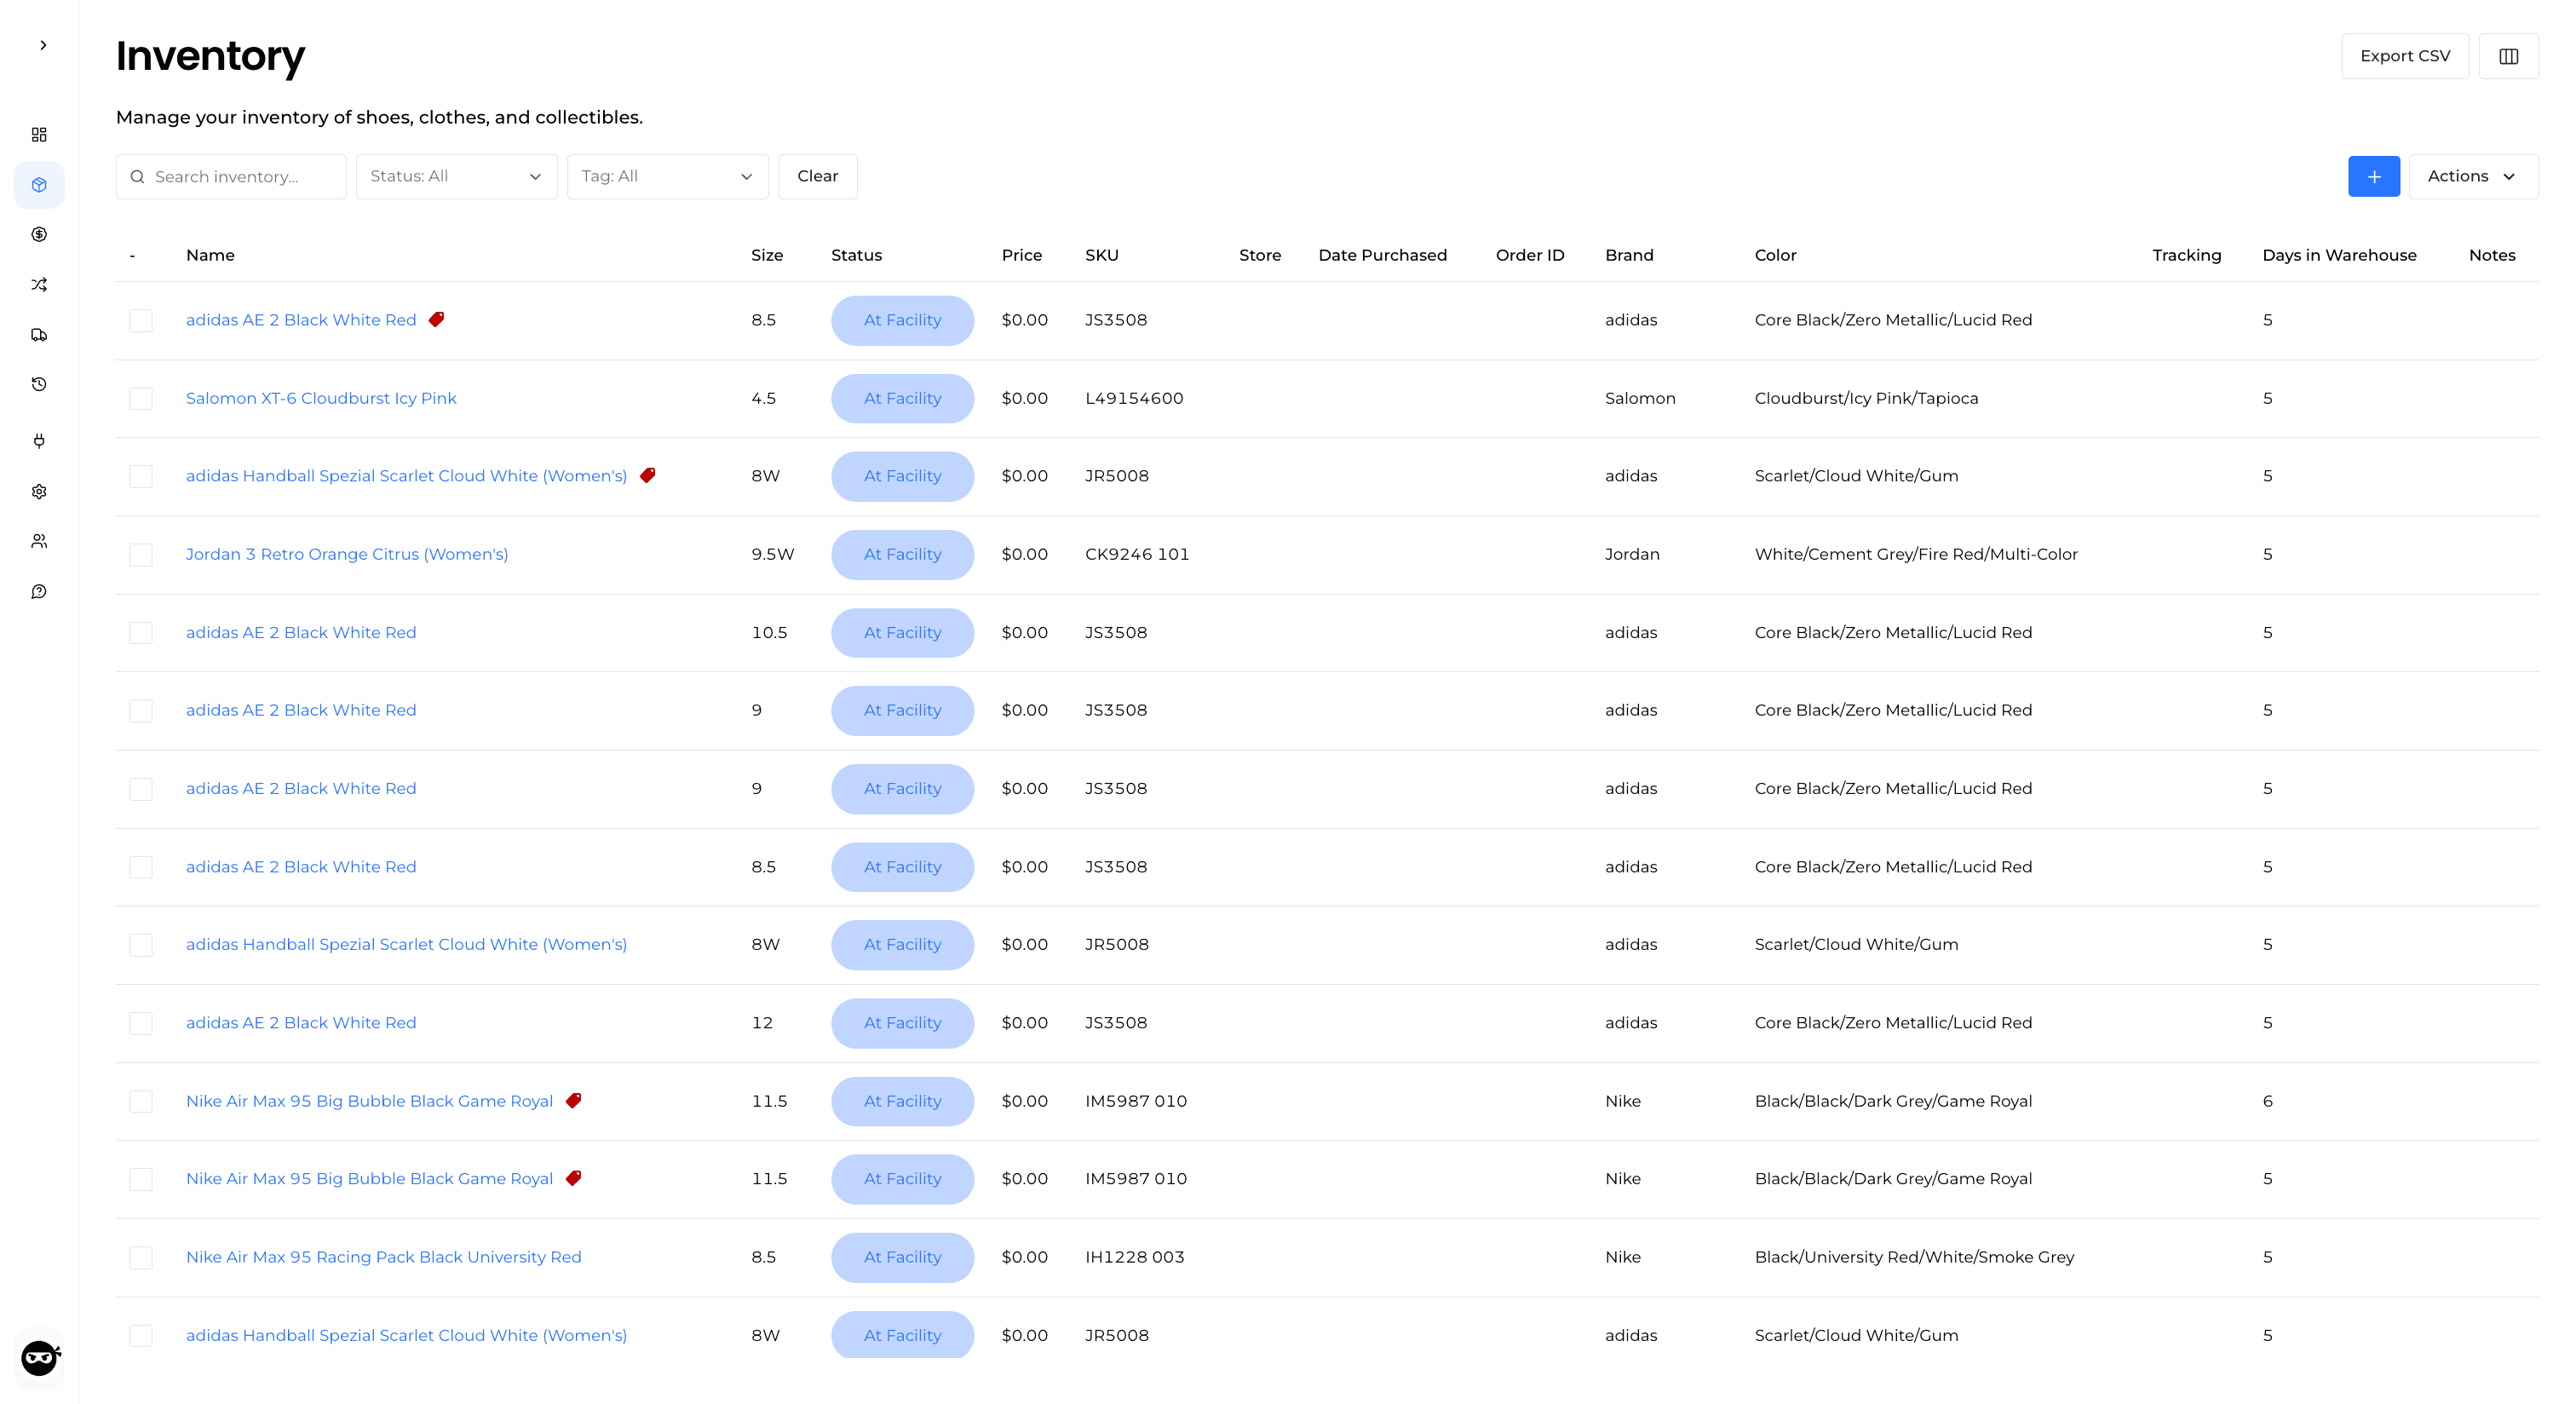The width and height of the screenshot is (2576, 1404).
Task: Open the plug integrations icon in sidebar
Action: [39, 441]
